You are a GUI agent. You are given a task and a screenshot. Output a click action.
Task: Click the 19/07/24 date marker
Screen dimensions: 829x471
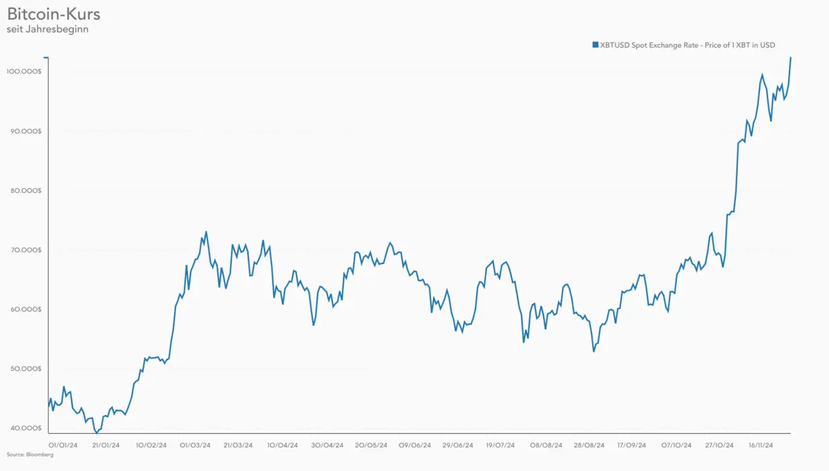500,445
